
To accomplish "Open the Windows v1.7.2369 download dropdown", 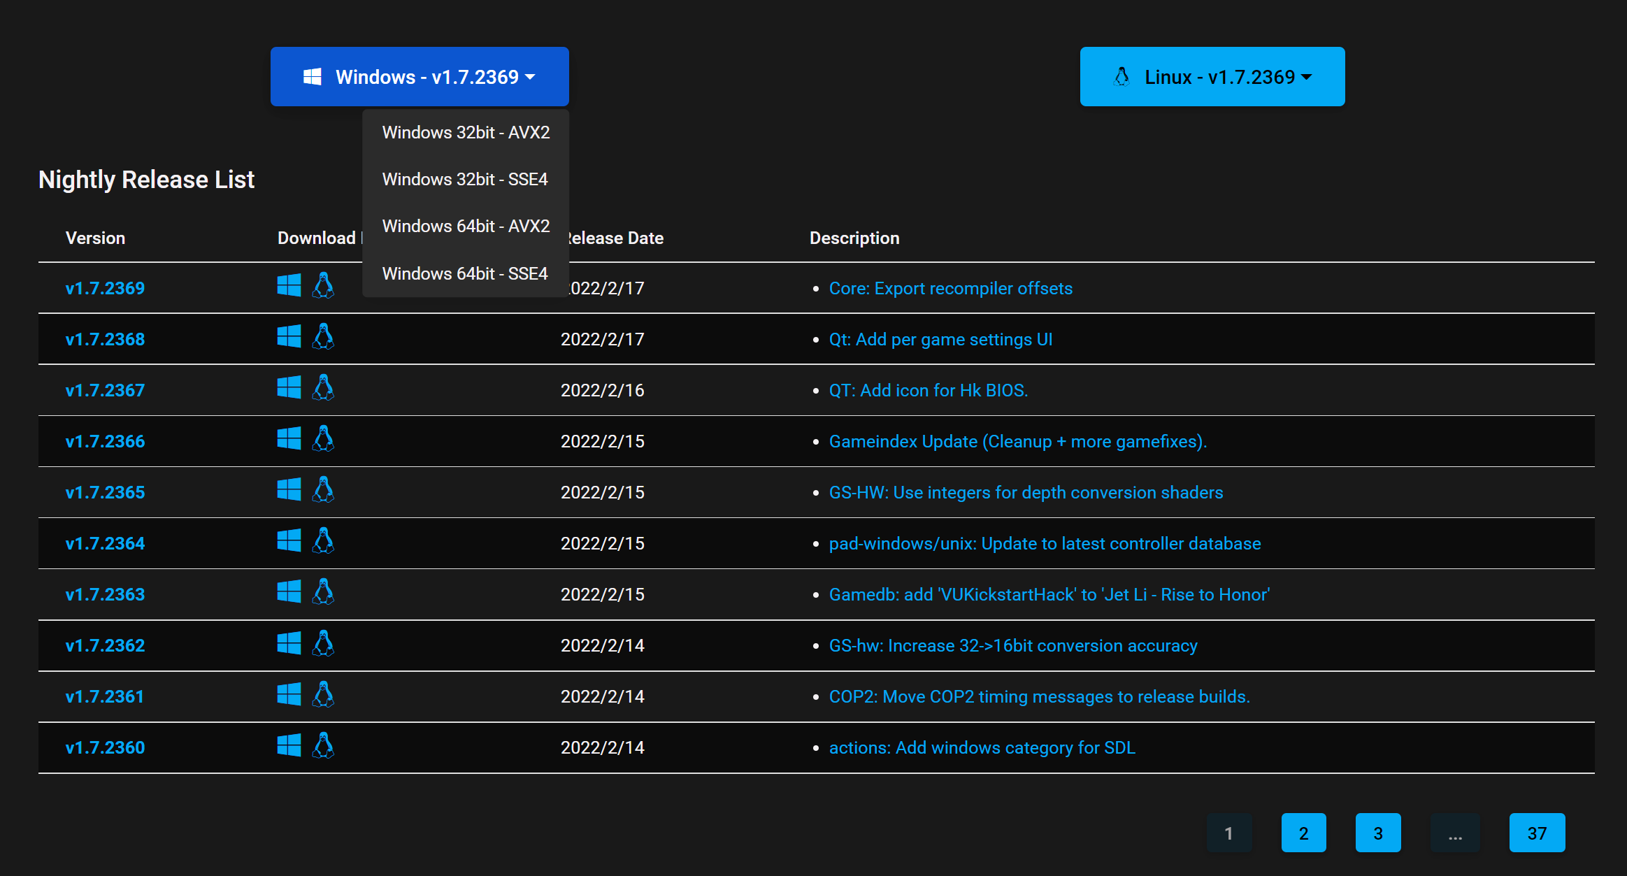I will (420, 77).
